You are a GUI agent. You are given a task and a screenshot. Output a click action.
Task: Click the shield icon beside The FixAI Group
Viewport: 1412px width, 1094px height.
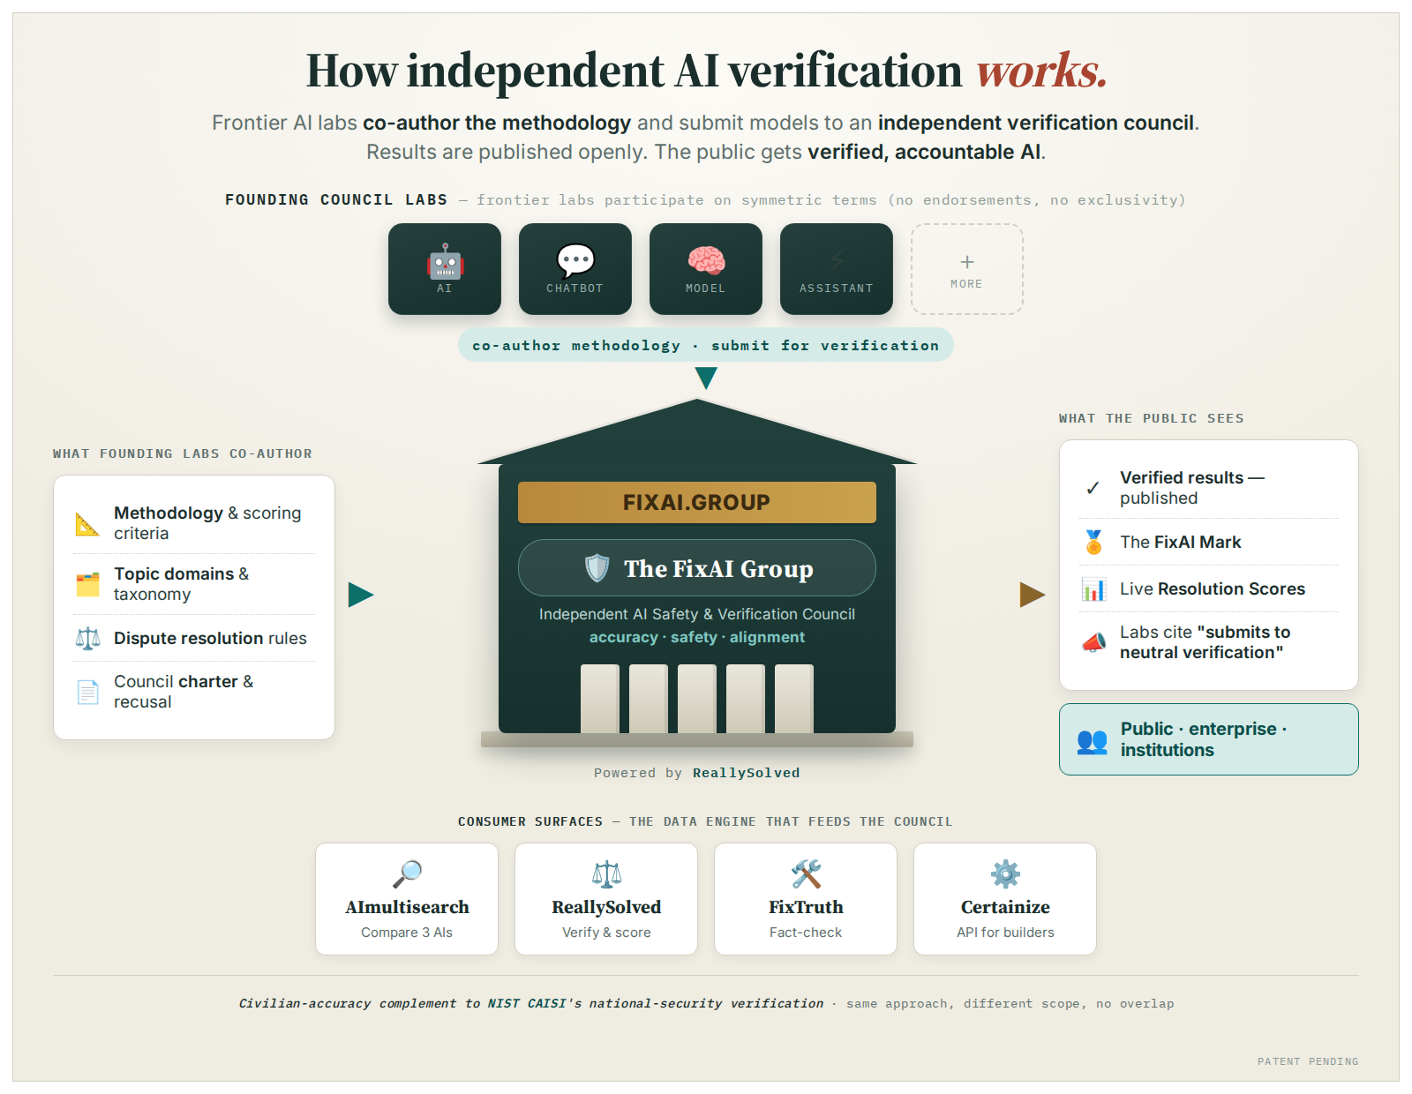597,568
